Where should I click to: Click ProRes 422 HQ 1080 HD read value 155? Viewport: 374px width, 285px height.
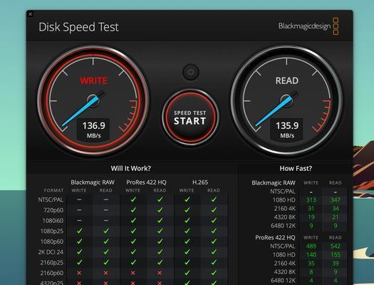click(x=336, y=254)
